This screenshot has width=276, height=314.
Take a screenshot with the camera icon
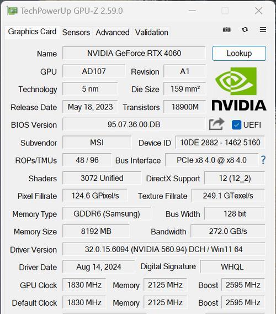227,30
